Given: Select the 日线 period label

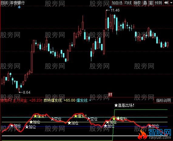Looking at the screenshot, I should click(4, 3).
